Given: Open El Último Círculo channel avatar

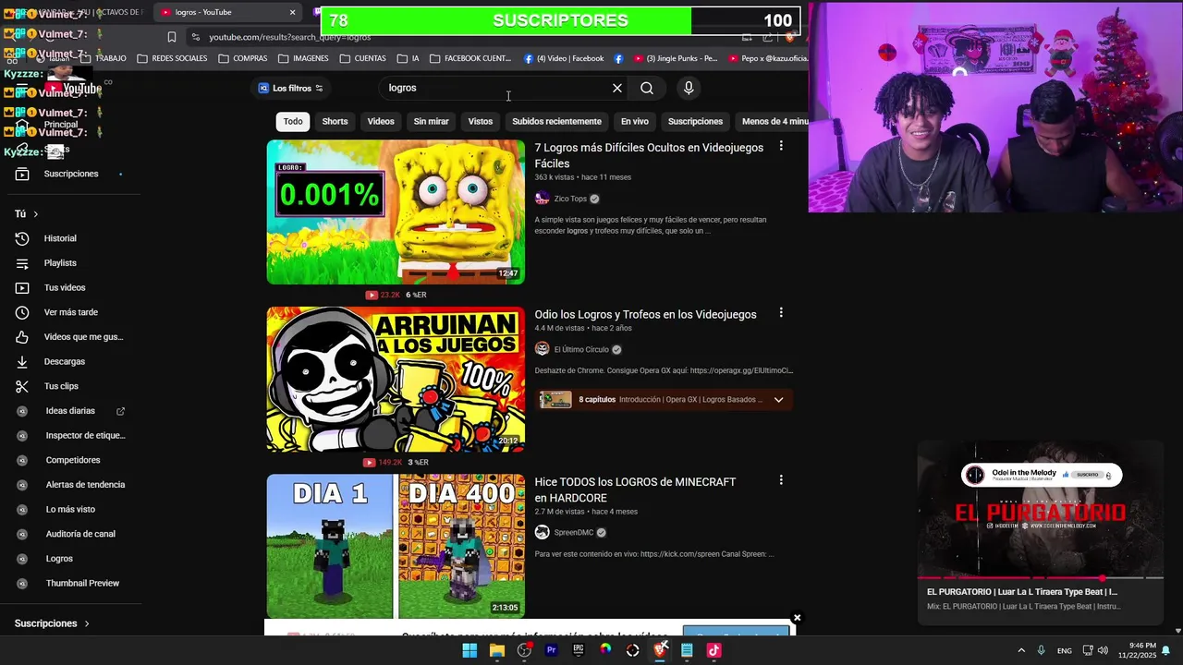Looking at the screenshot, I should click(543, 349).
